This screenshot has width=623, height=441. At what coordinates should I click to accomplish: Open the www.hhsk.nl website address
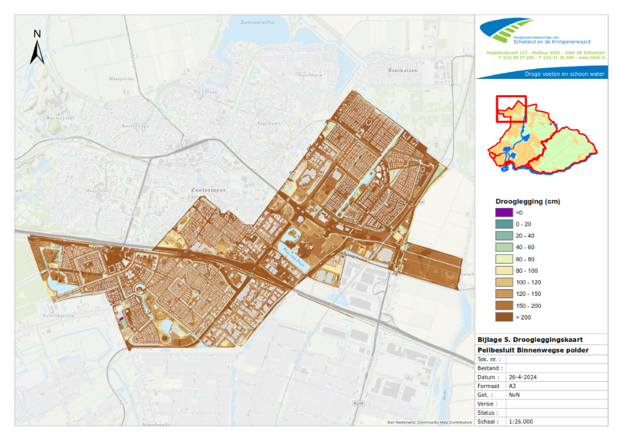click(x=591, y=58)
